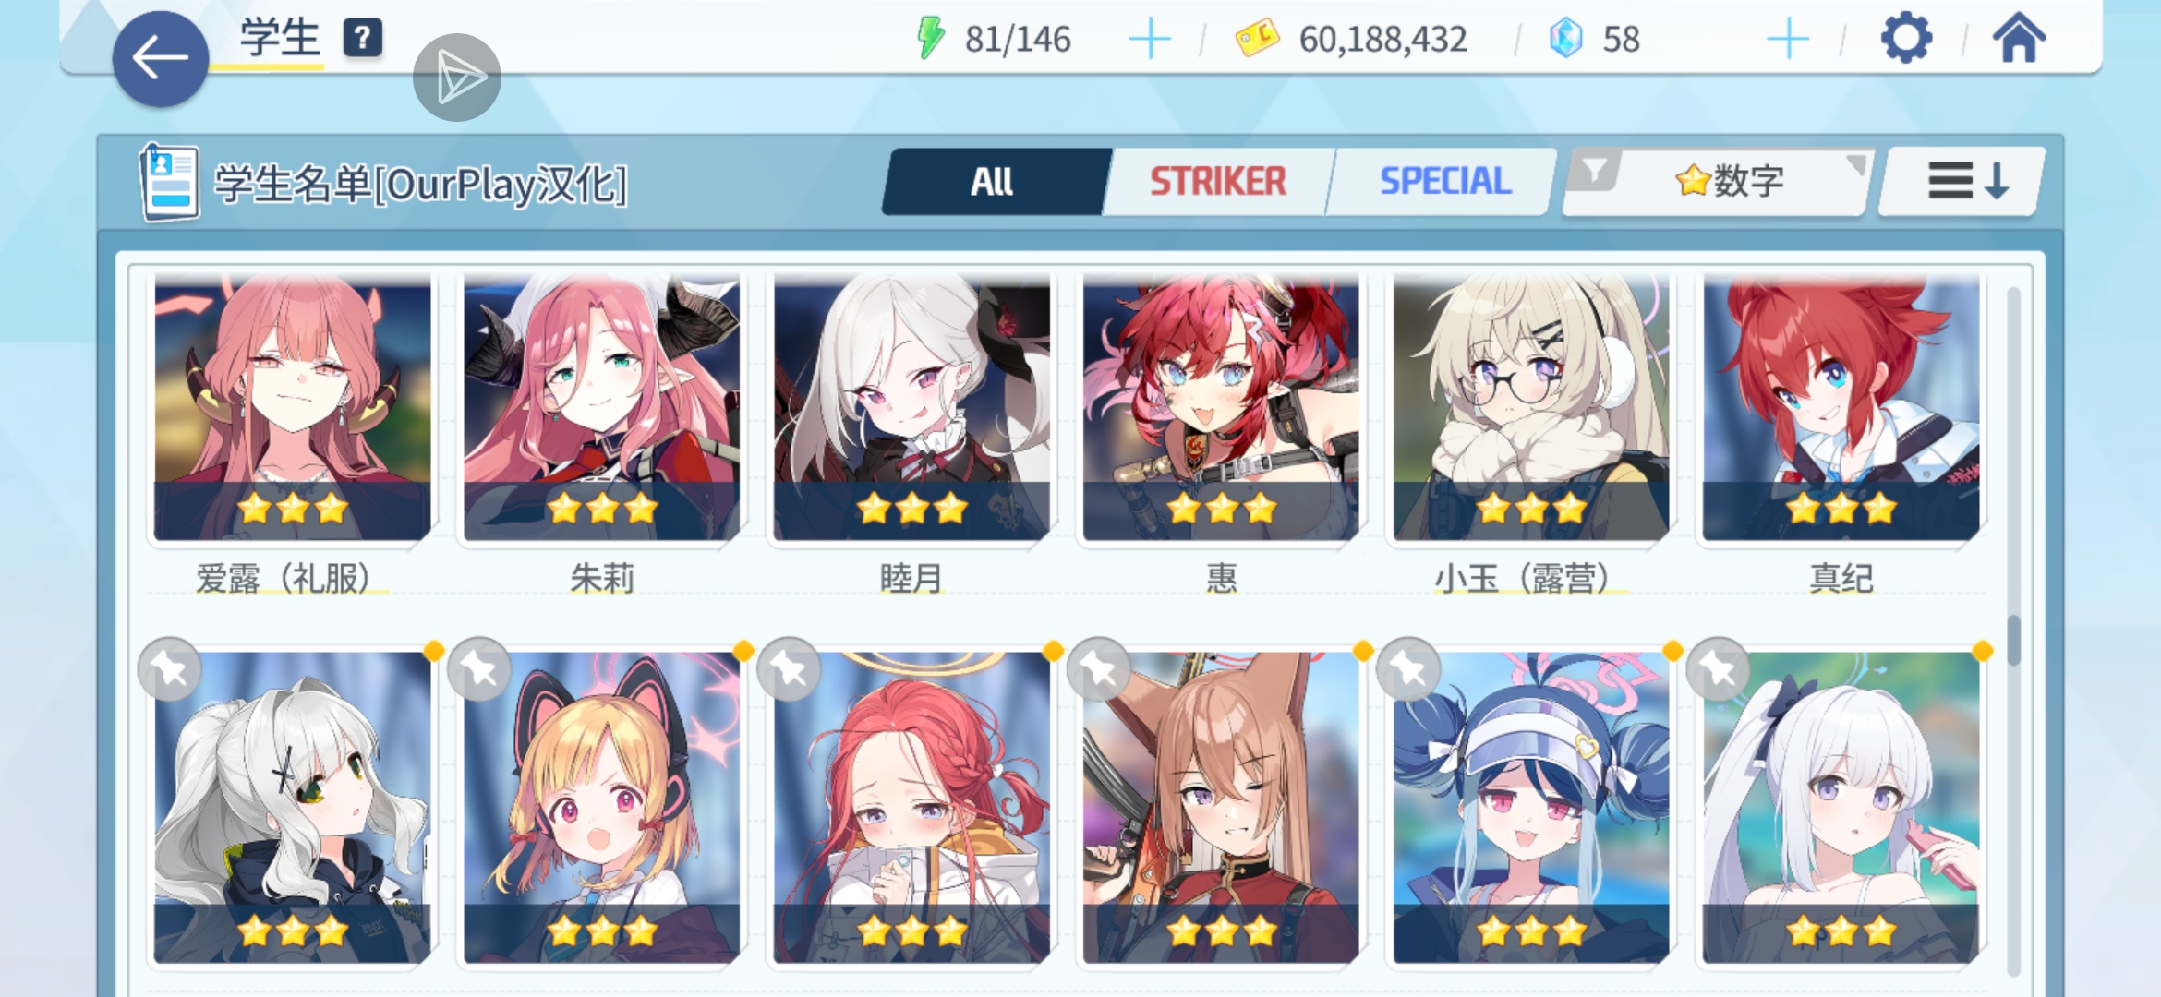2161x997 pixels.
Task: Open the filter funnel icon
Action: click(x=1595, y=173)
